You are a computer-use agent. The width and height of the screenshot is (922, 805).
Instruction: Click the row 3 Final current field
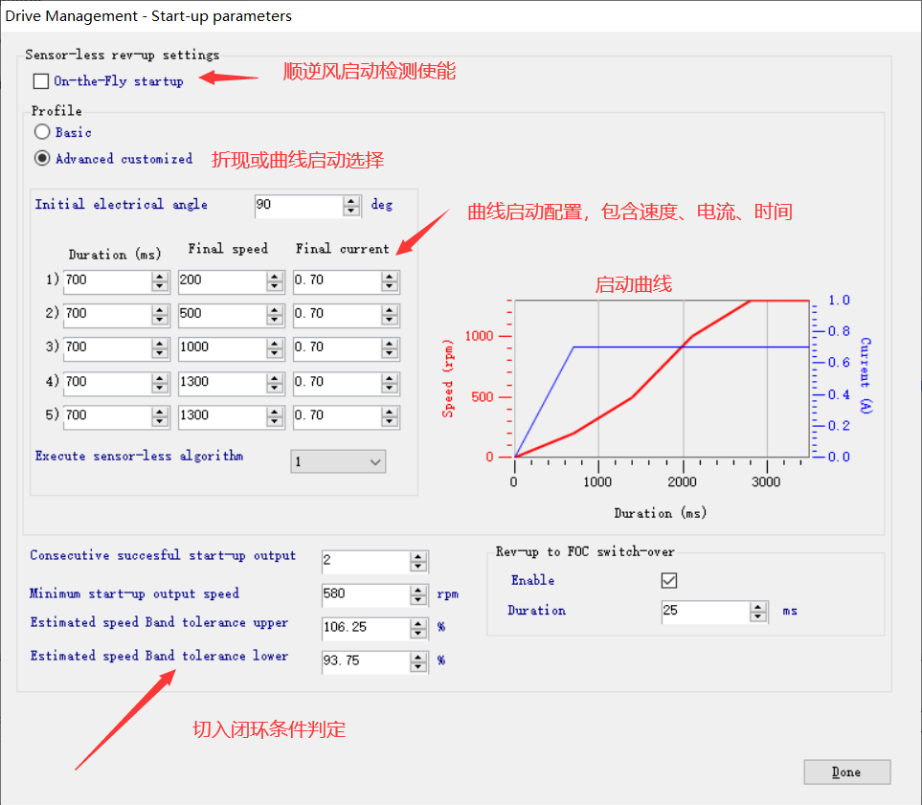337,347
